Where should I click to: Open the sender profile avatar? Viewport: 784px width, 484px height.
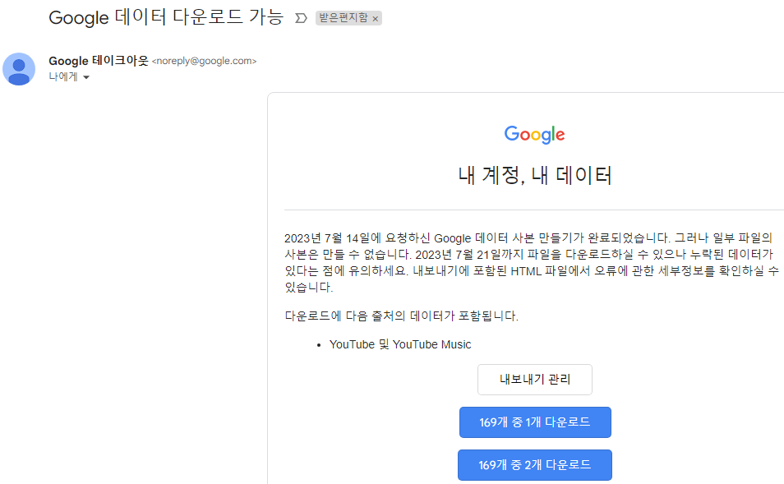[x=19, y=69]
